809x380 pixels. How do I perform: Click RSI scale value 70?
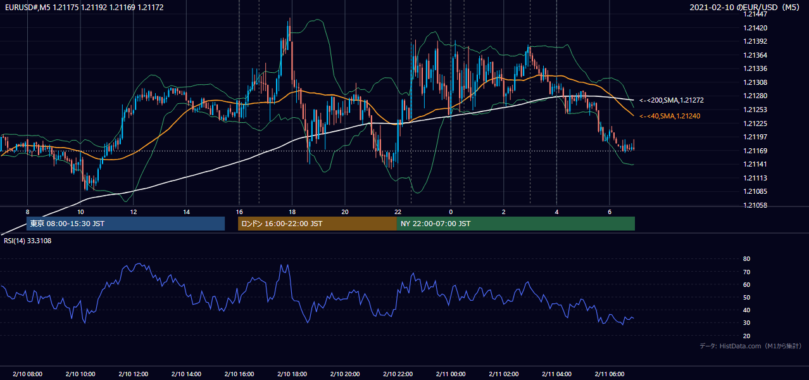(x=747, y=272)
